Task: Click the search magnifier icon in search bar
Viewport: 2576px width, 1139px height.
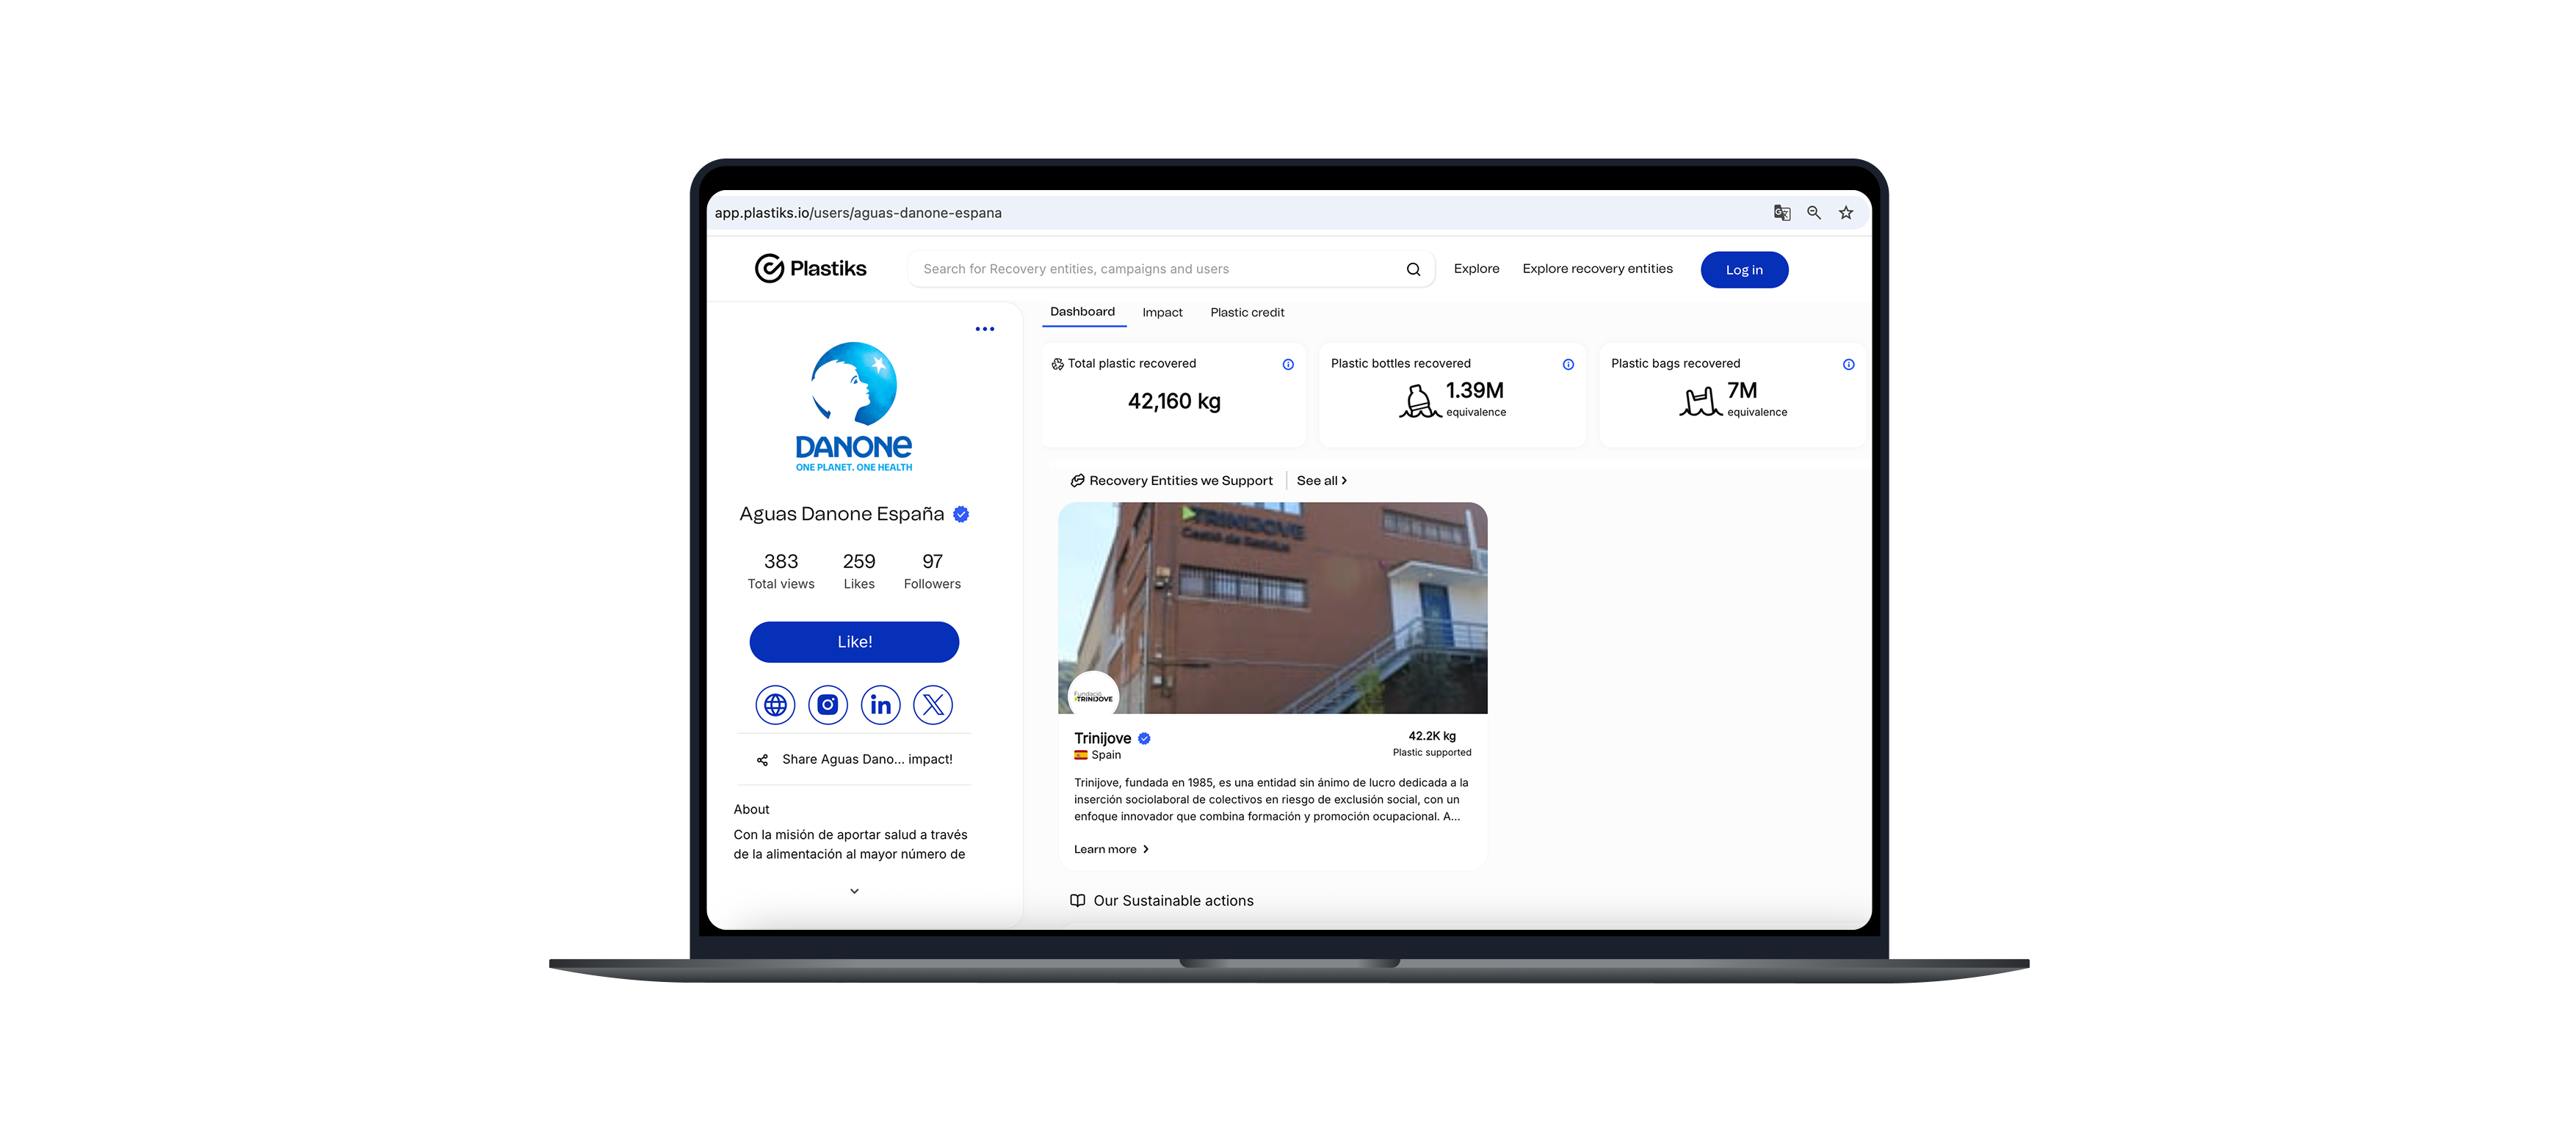Action: [1413, 270]
